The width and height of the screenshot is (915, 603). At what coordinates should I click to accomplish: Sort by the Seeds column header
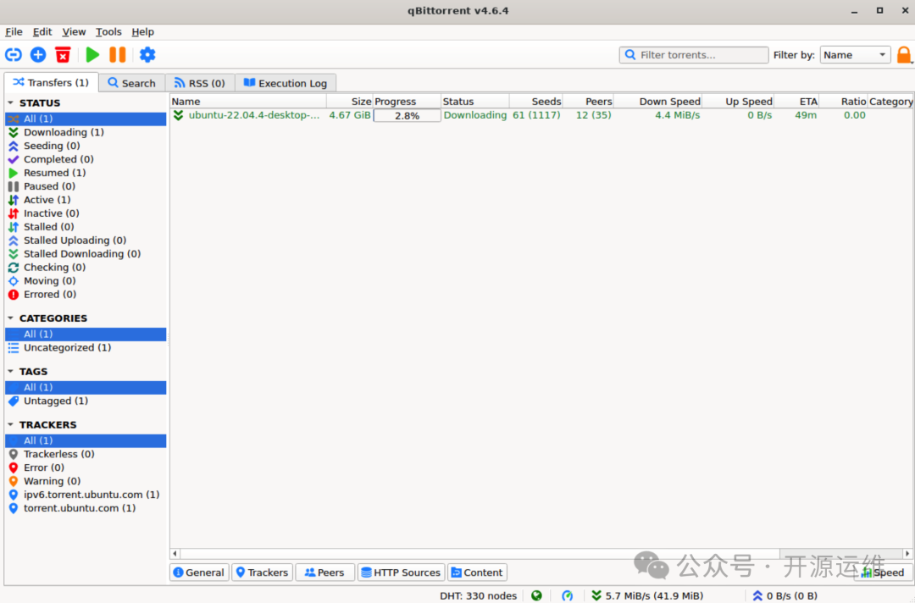535,102
